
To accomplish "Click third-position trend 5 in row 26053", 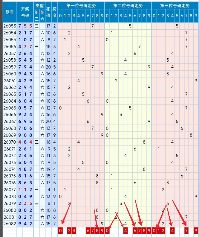I will coord(177,26).
